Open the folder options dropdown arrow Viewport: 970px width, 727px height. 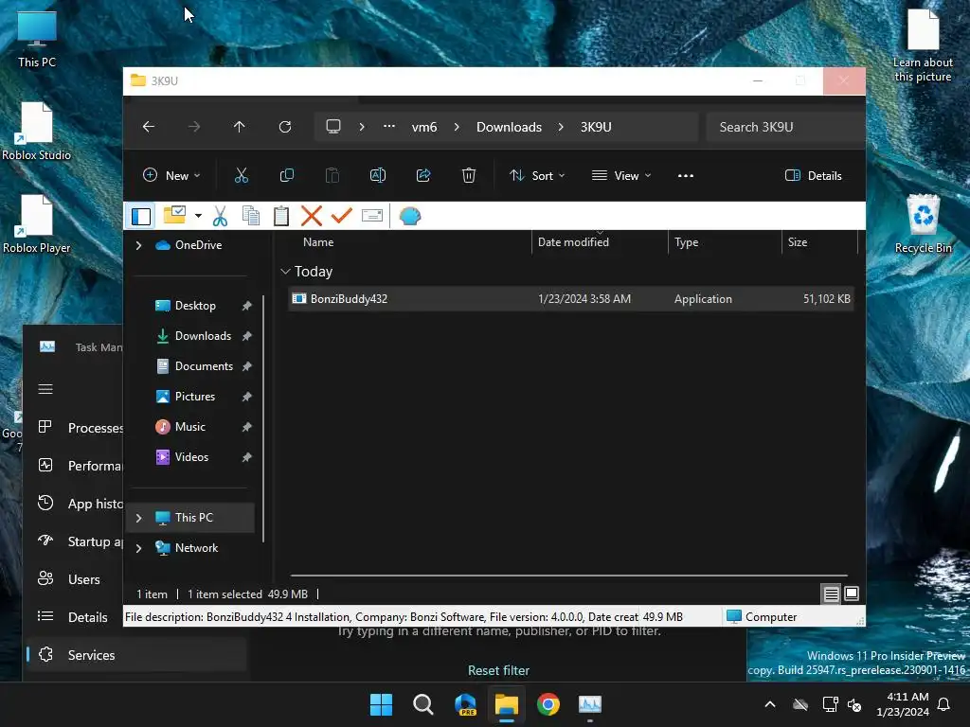point(198,216)
